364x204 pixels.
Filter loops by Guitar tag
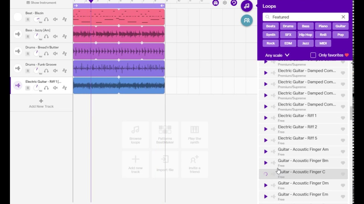(x=340, y=26)
